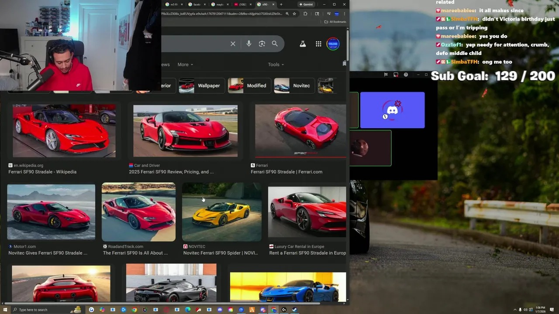Open the blue Ferrari image at bottom
The width and height of the screenshot is (559, 314).
pyautogui.click(x=288, y=287)
